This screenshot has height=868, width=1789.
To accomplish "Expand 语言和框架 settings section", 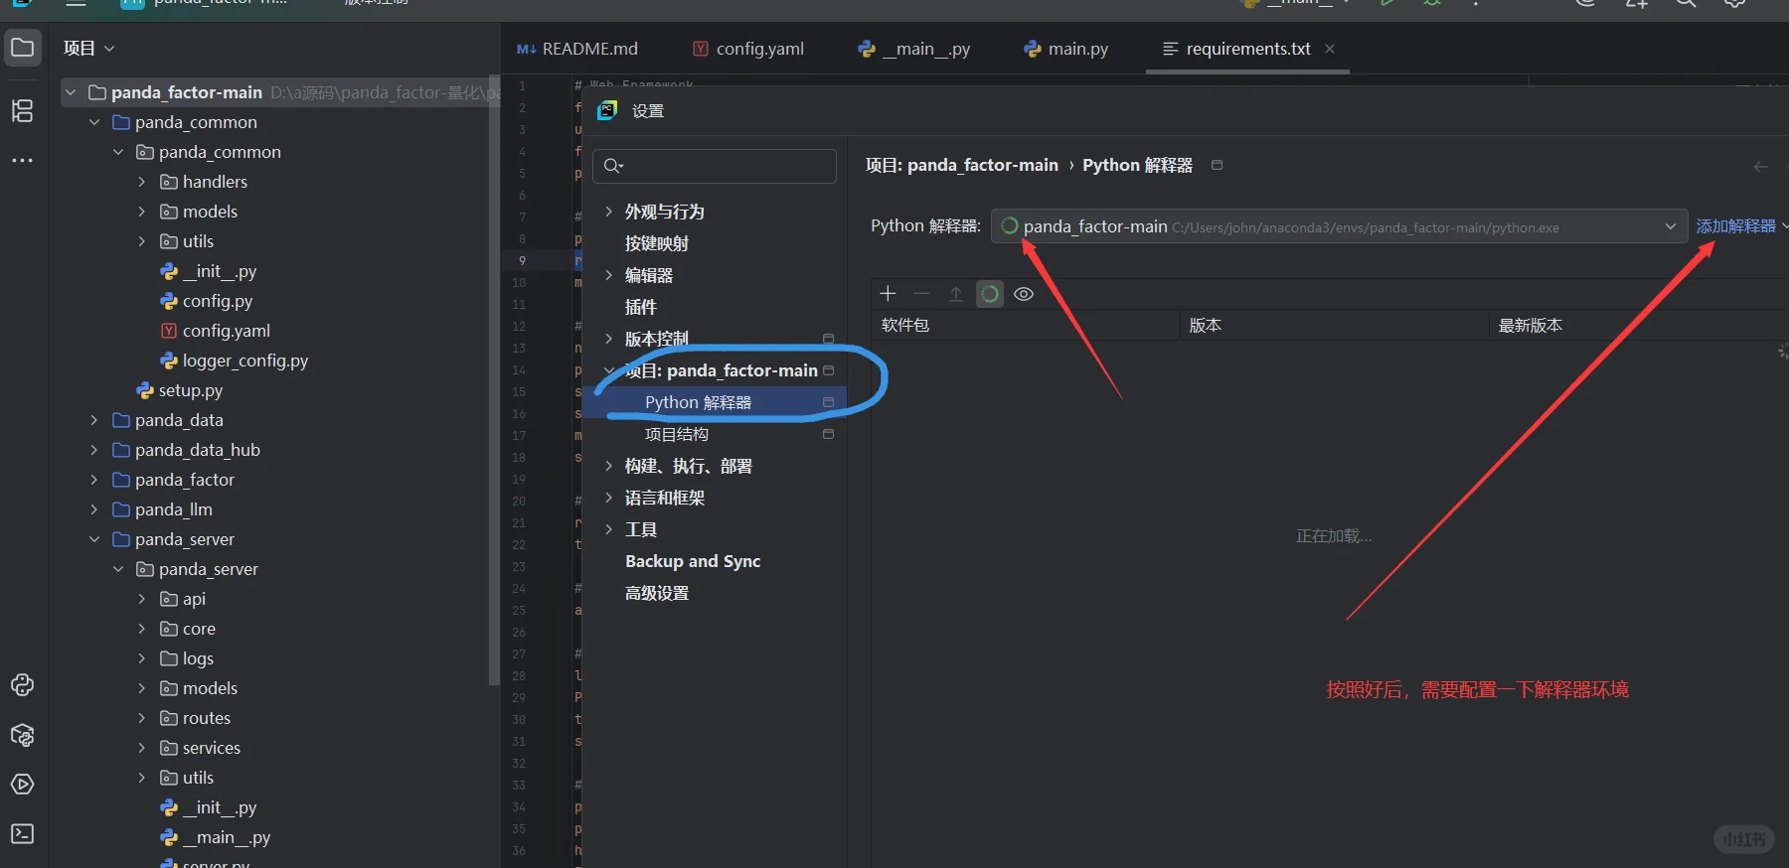I will coord(608,498).
